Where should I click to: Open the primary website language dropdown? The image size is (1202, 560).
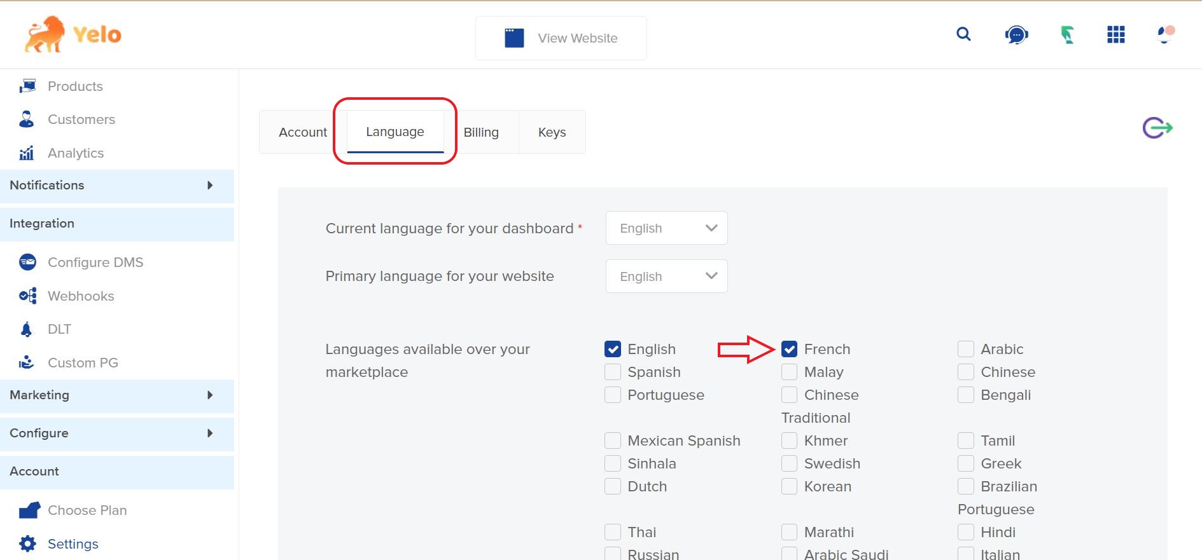666,277
